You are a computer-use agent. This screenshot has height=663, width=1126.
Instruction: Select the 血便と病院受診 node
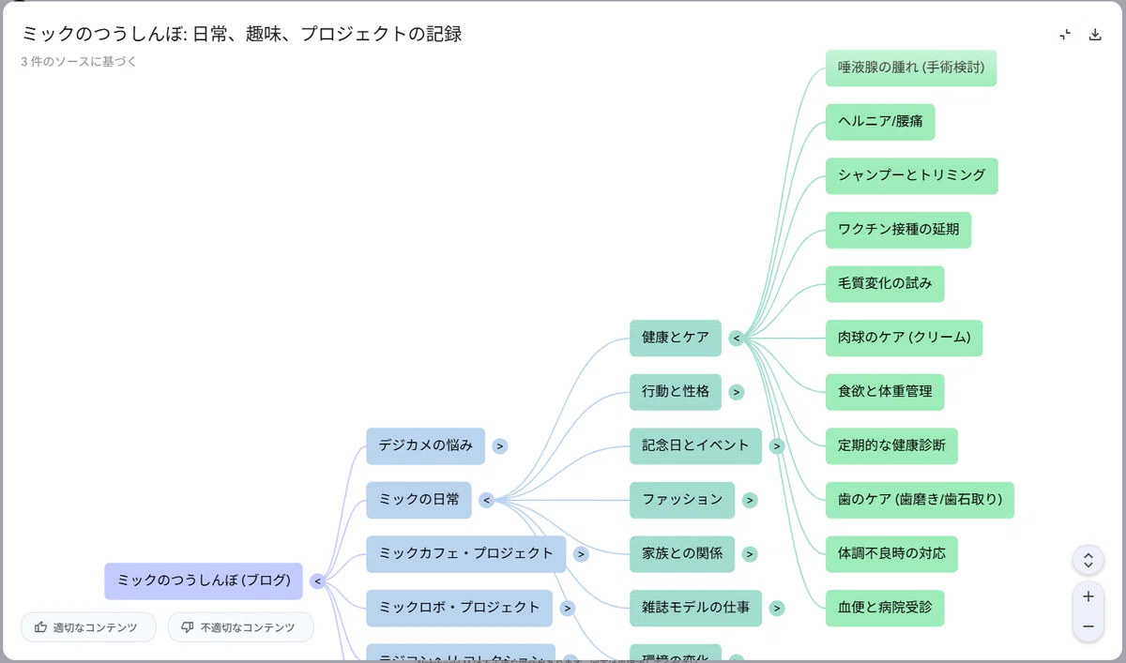tap(885, 609)
